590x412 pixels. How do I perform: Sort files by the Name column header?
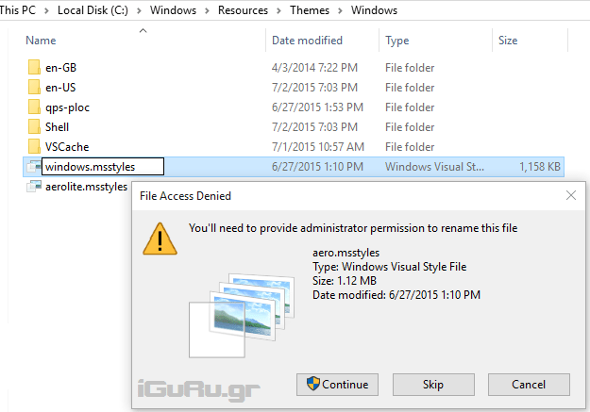coord(41,41)
